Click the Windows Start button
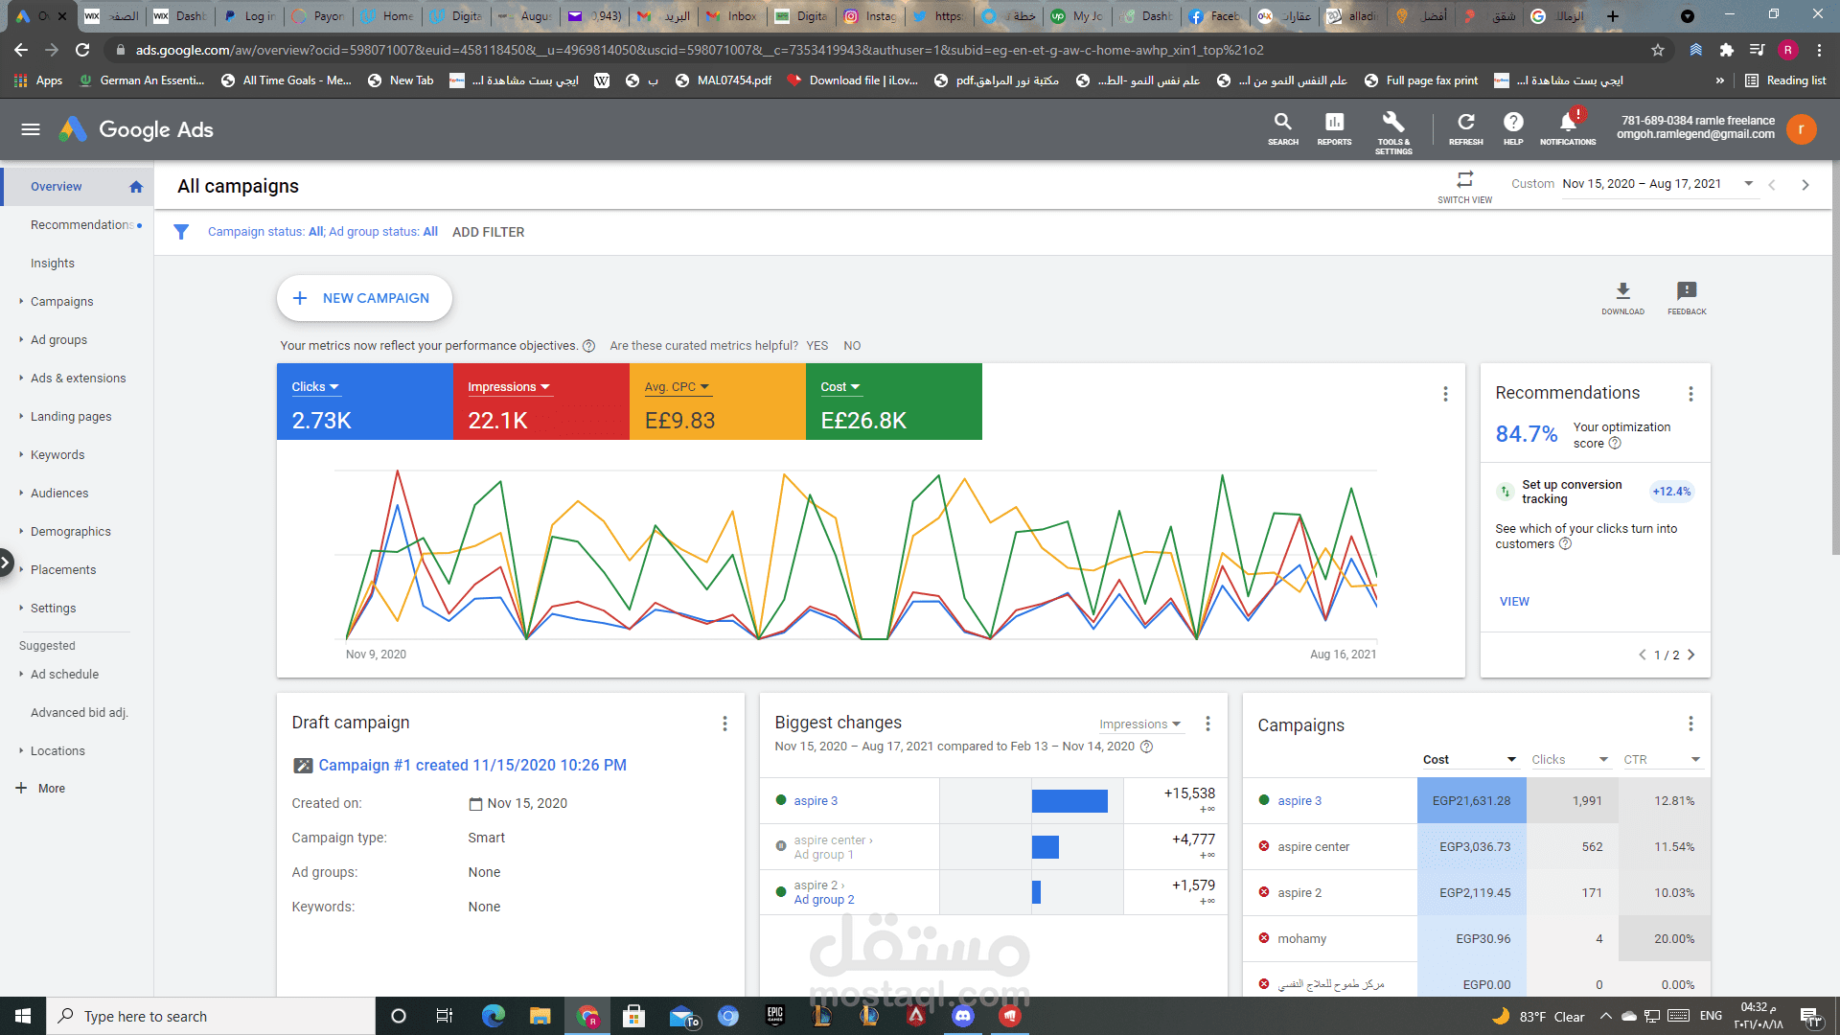 point(23,1016)
